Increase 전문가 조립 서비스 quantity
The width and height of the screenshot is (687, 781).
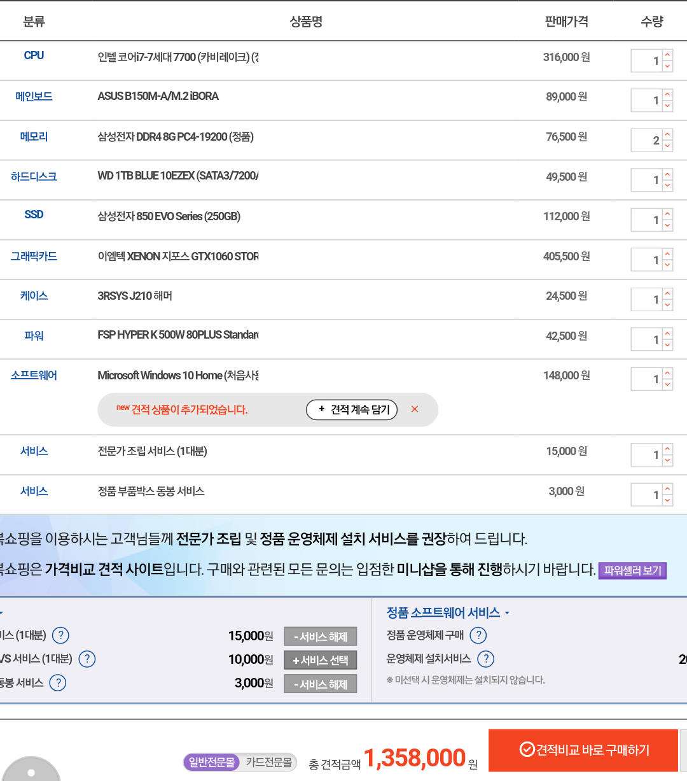click(667, 449)
